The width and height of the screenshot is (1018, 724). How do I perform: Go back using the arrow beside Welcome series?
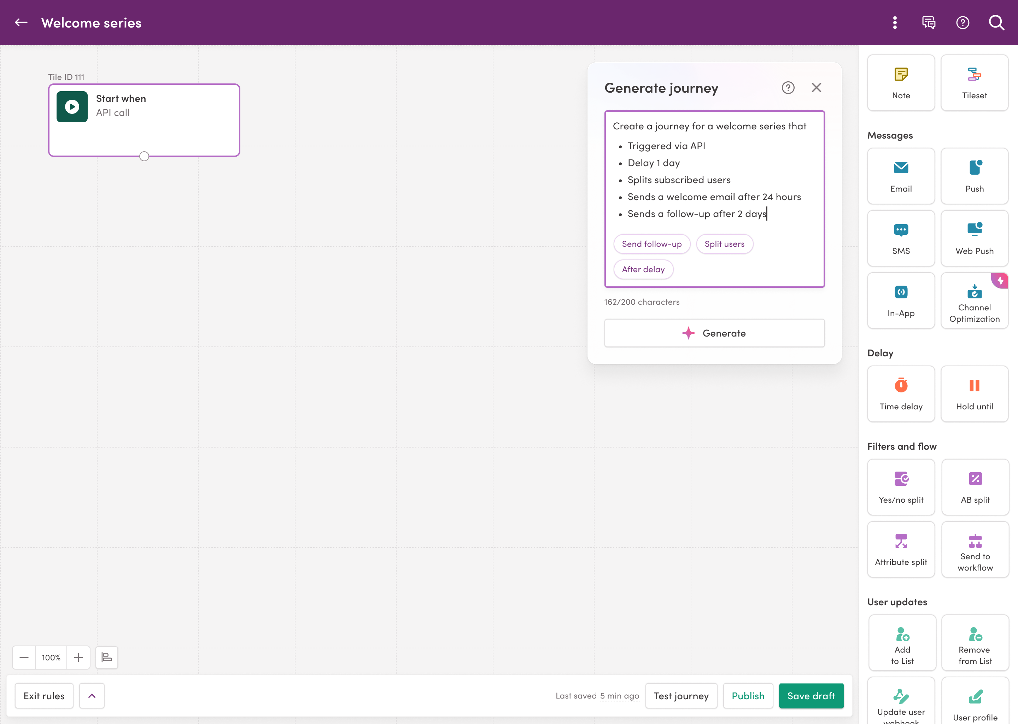point(21,23)
